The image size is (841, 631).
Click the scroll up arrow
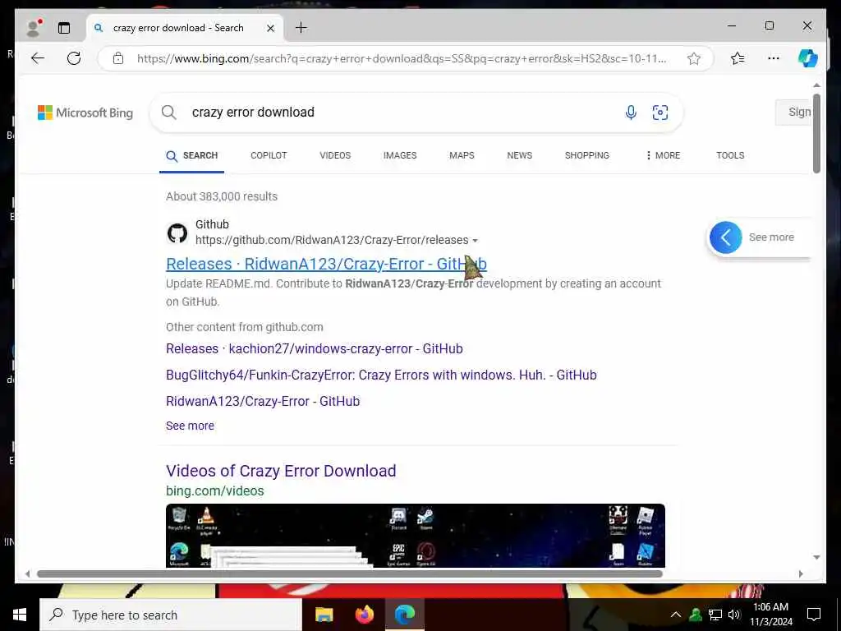pyautogui.click(x=816, y=85)
